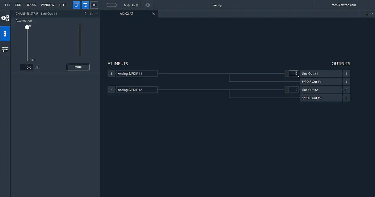
Task: Click input number 2 box beside Analog S/PDIF #2
Action: 111,90
